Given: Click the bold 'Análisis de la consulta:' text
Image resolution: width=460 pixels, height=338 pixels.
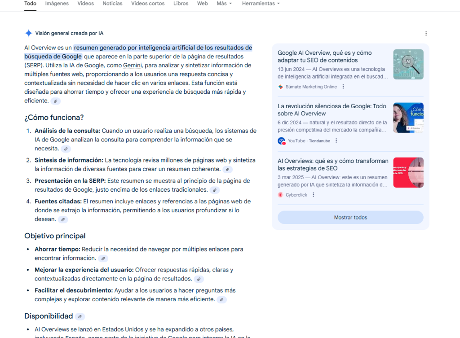Looking at the screenshot, I should 67,131.
